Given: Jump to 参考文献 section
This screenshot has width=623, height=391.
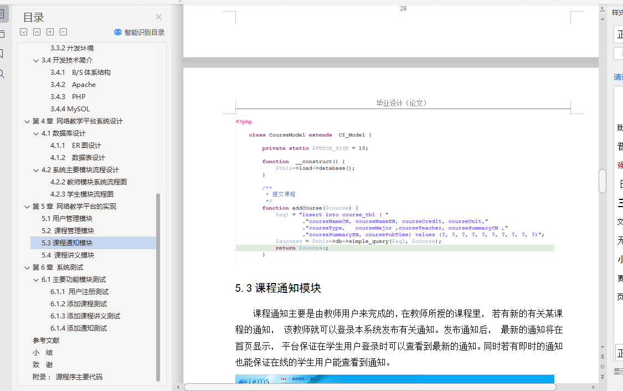Looking at the screenshot, I should tap(46, 341).
